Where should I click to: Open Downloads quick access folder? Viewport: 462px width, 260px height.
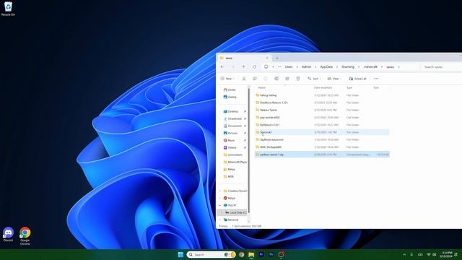click(232, 118)
